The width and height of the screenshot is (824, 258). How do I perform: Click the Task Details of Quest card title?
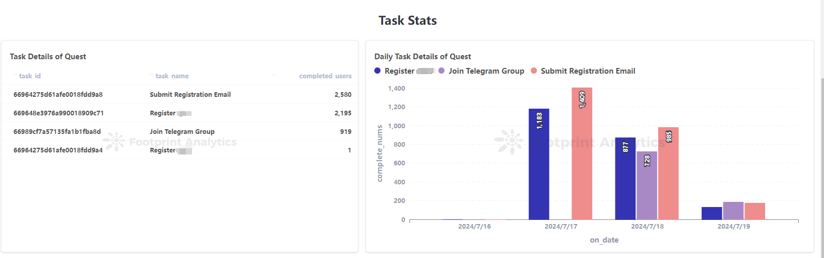pyautogui.click(x=48, y=57)
